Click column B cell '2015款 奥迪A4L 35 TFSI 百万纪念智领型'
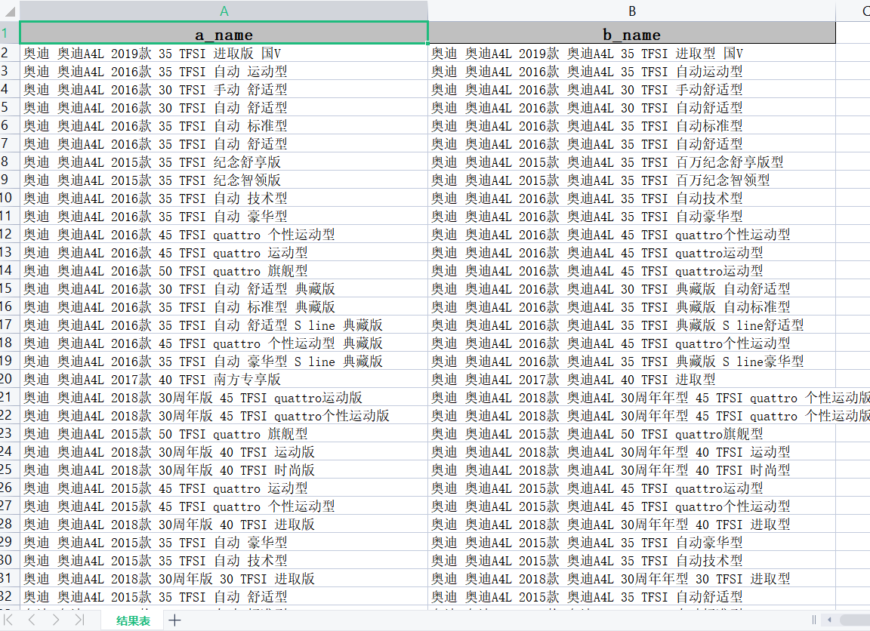This screenshot has height=631, width=870. 631,180
